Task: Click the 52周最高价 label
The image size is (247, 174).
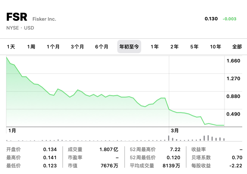Action: coord(143,149)
